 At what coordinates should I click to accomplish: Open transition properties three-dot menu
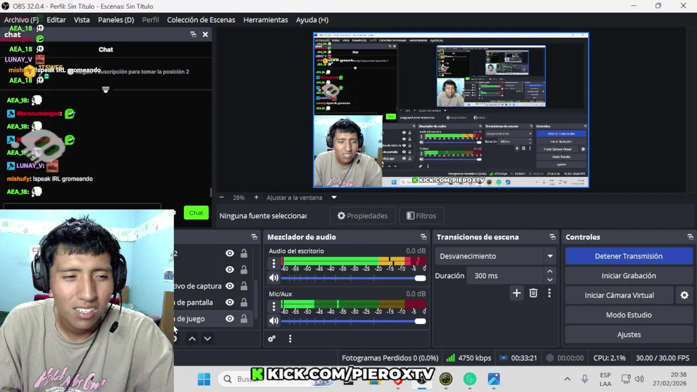549,293
